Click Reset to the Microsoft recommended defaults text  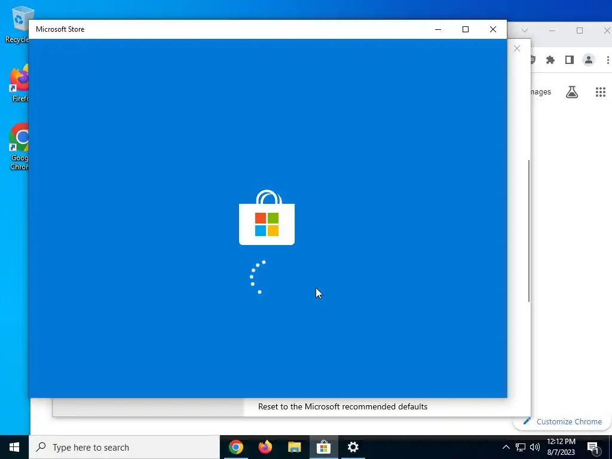(342, 406)
